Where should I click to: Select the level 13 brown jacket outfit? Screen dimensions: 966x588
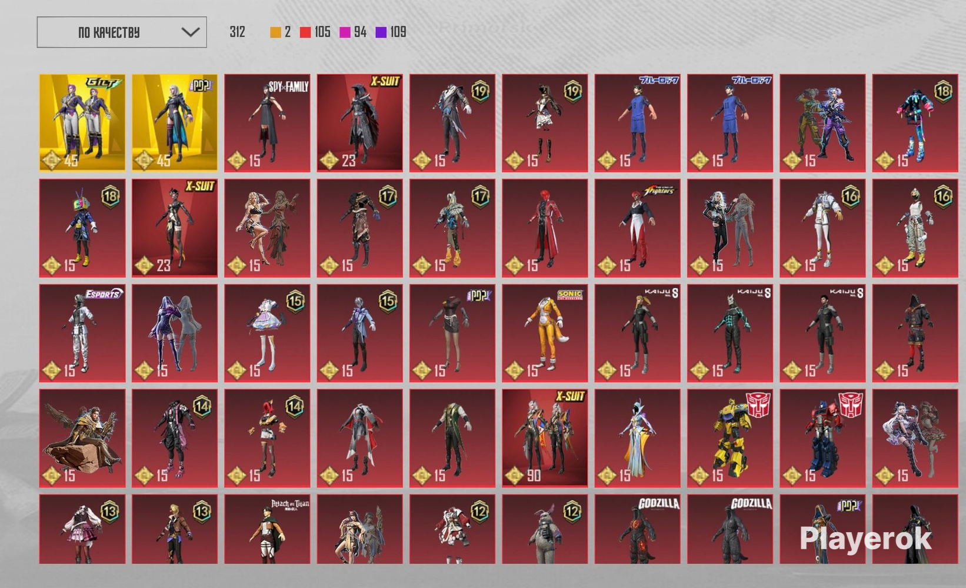click(x=175, y=529)
